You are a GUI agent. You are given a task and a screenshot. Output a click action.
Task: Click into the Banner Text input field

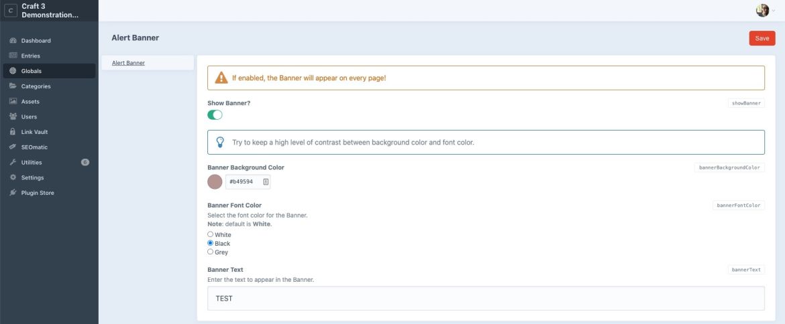coord(486,299)
